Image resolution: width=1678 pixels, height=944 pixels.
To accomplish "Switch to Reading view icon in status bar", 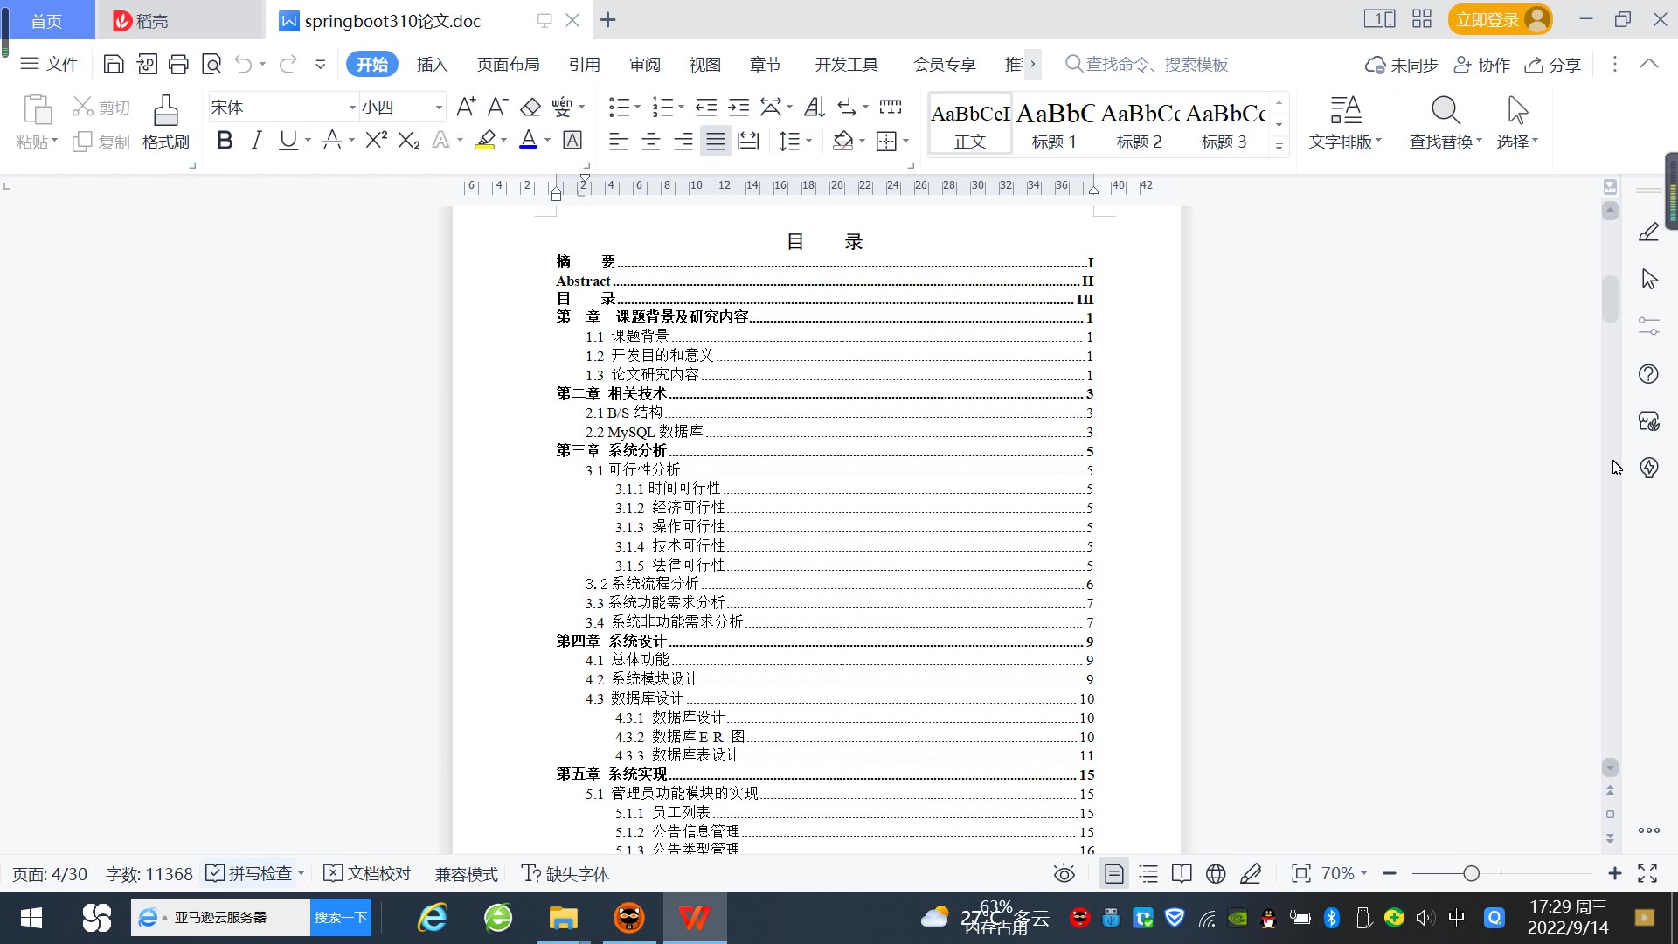I will click(1182, 873).
